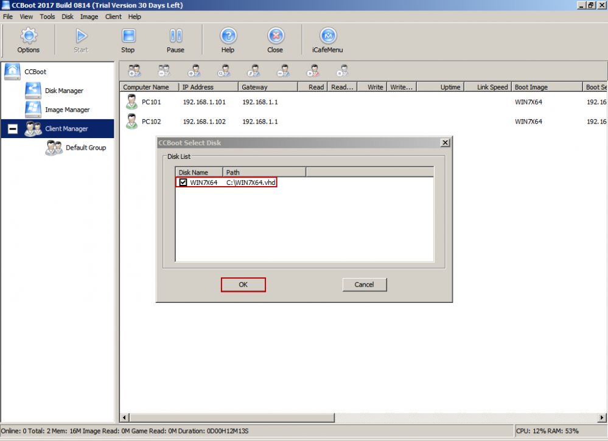608x441 pixels.
Task: Open the Tools menu
Action: 47,16
